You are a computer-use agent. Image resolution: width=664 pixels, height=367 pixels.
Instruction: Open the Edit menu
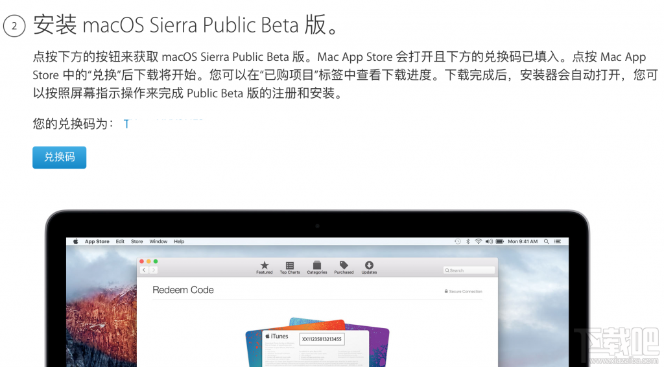(120, 241)
